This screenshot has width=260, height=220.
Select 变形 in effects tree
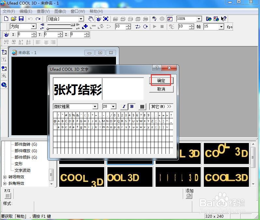[18, 164]
